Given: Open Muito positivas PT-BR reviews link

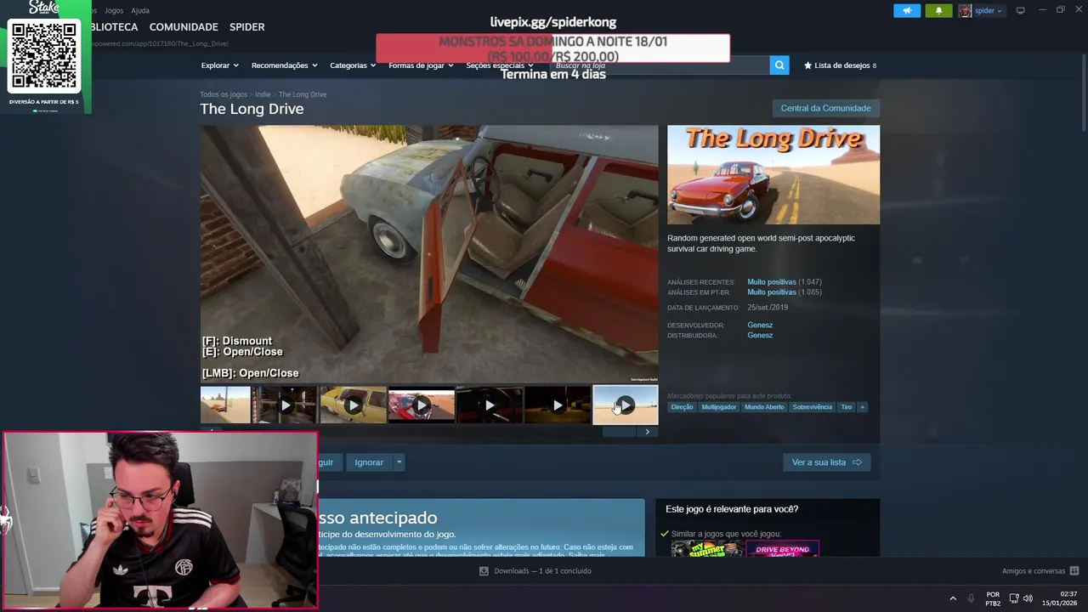Looking at the screenshot, I should pyautogui.click(x=772, y=292).
